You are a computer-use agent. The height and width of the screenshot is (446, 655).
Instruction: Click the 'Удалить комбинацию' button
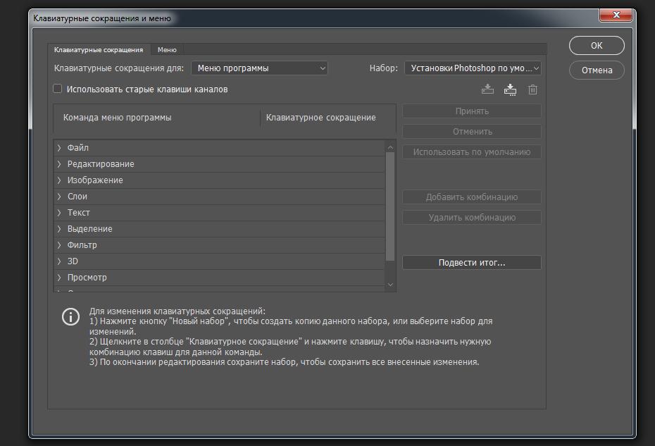coord(472,217)
